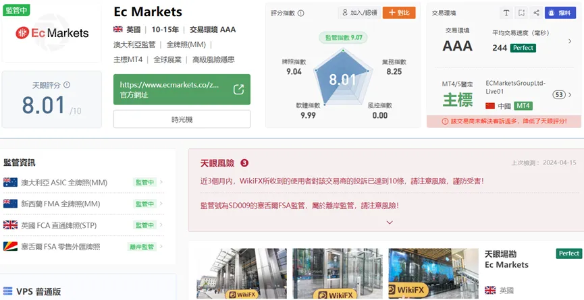Click the MT4 green badge
The image size is (584, 300).
click(x=523, y=106)
